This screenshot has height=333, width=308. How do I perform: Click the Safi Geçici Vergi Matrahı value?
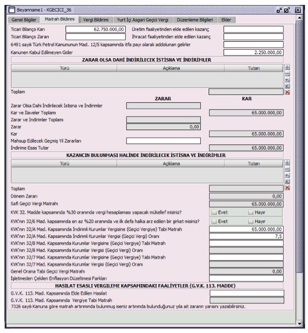coord(246,204)
